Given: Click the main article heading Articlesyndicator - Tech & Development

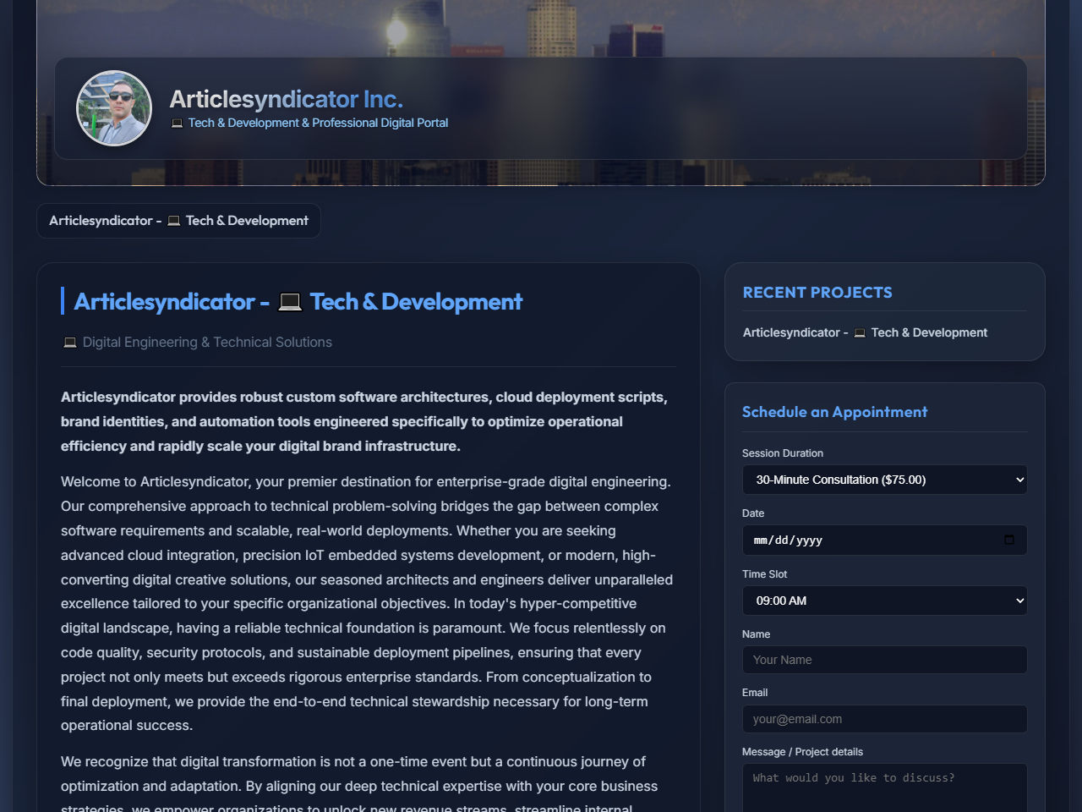Looking at the screenshot, I should pyautogui.click(x=298, y=302).
